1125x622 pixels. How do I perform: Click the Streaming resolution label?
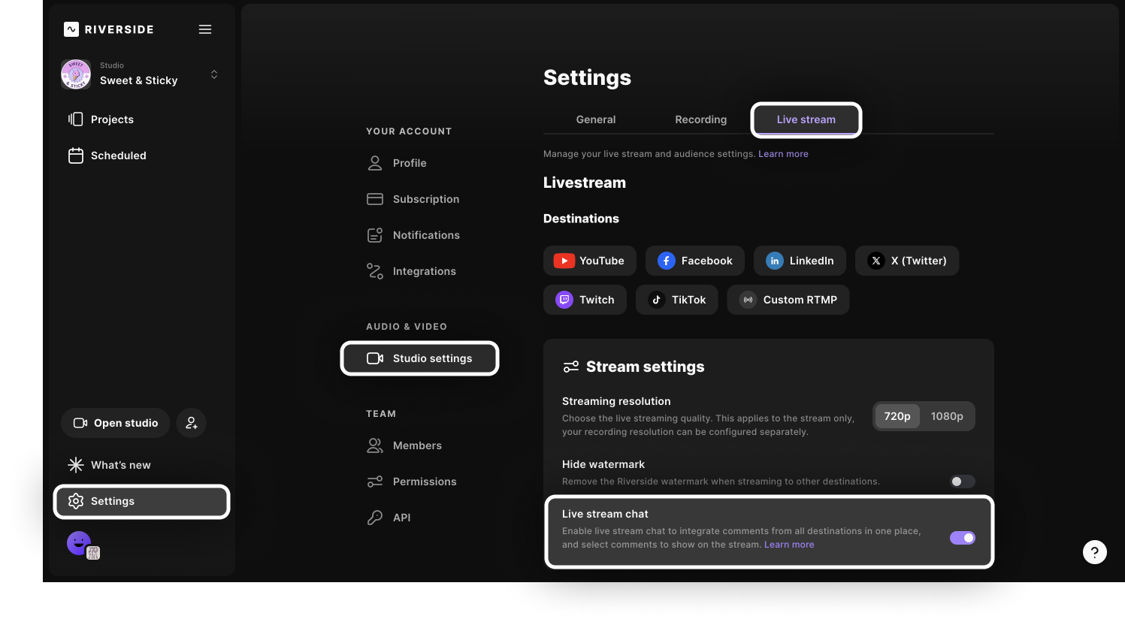pyautogui.click(x=616, y=401)
